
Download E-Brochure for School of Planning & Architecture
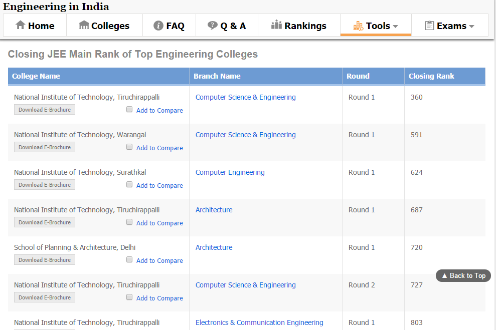tap(45, 260)
